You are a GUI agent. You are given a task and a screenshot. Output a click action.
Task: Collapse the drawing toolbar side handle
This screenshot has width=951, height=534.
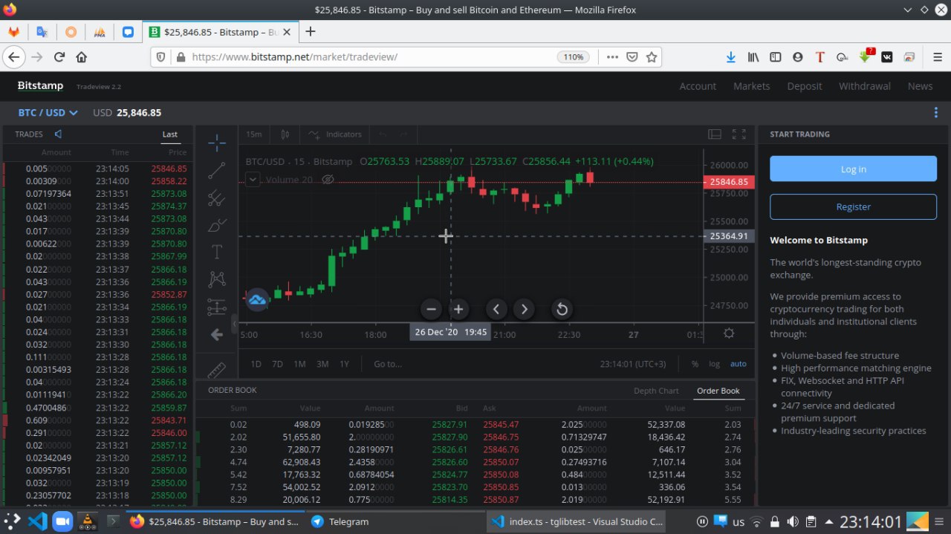pos(235,324)
